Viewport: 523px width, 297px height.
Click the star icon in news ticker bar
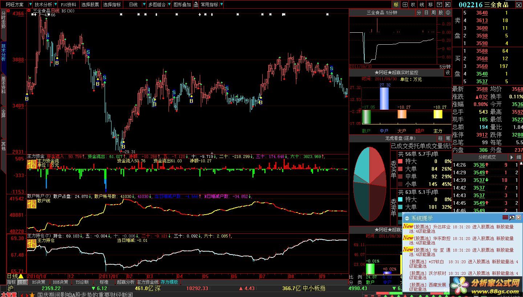point(32,294)
